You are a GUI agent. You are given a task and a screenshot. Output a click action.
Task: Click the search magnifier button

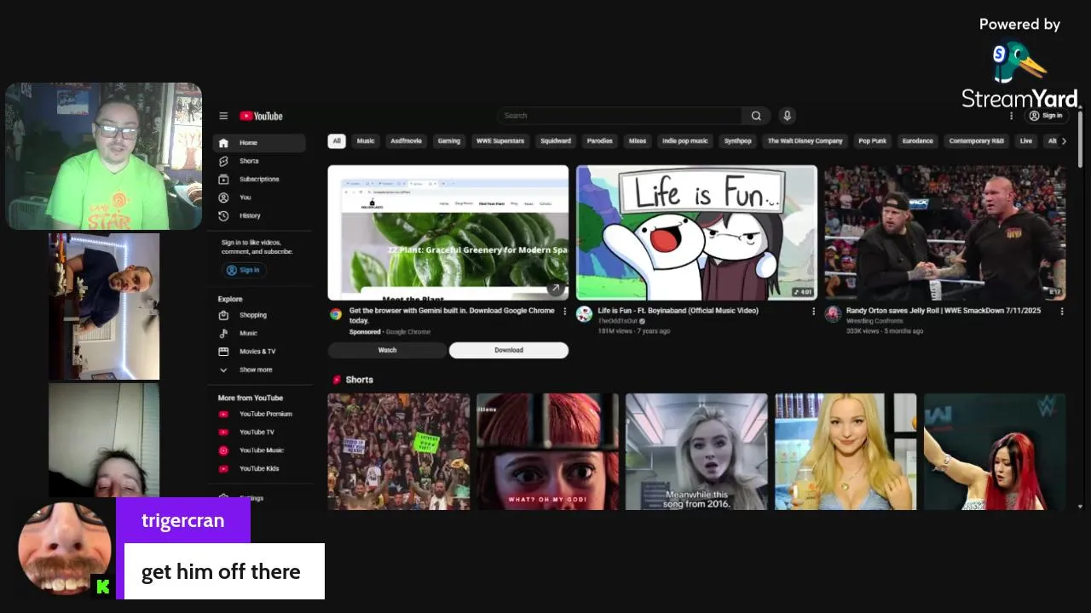point(756,116)
